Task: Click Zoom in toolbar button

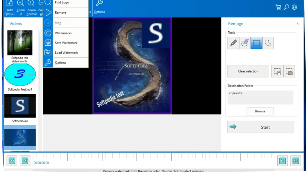Action: click(x=21, y=8)
